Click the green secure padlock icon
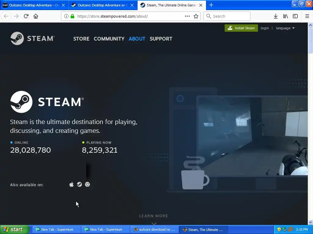 coord(72,16)
